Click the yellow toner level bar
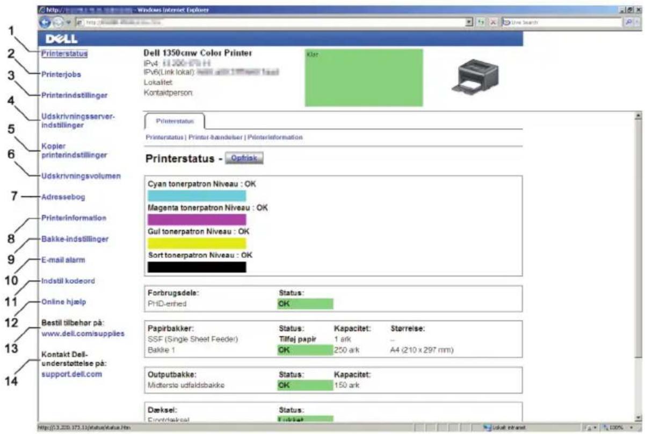645x434 pixels. point(197,244)
